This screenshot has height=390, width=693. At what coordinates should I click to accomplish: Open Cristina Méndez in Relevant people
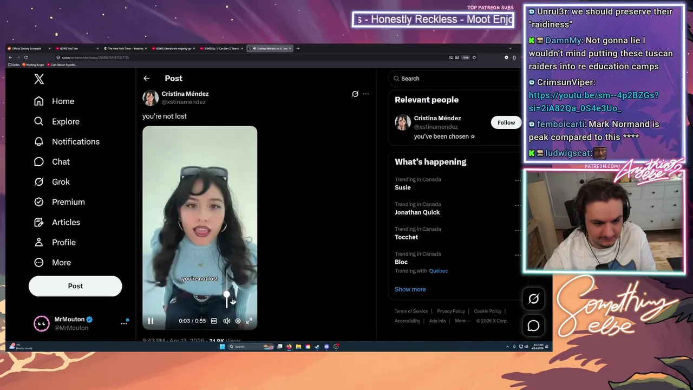437,118
